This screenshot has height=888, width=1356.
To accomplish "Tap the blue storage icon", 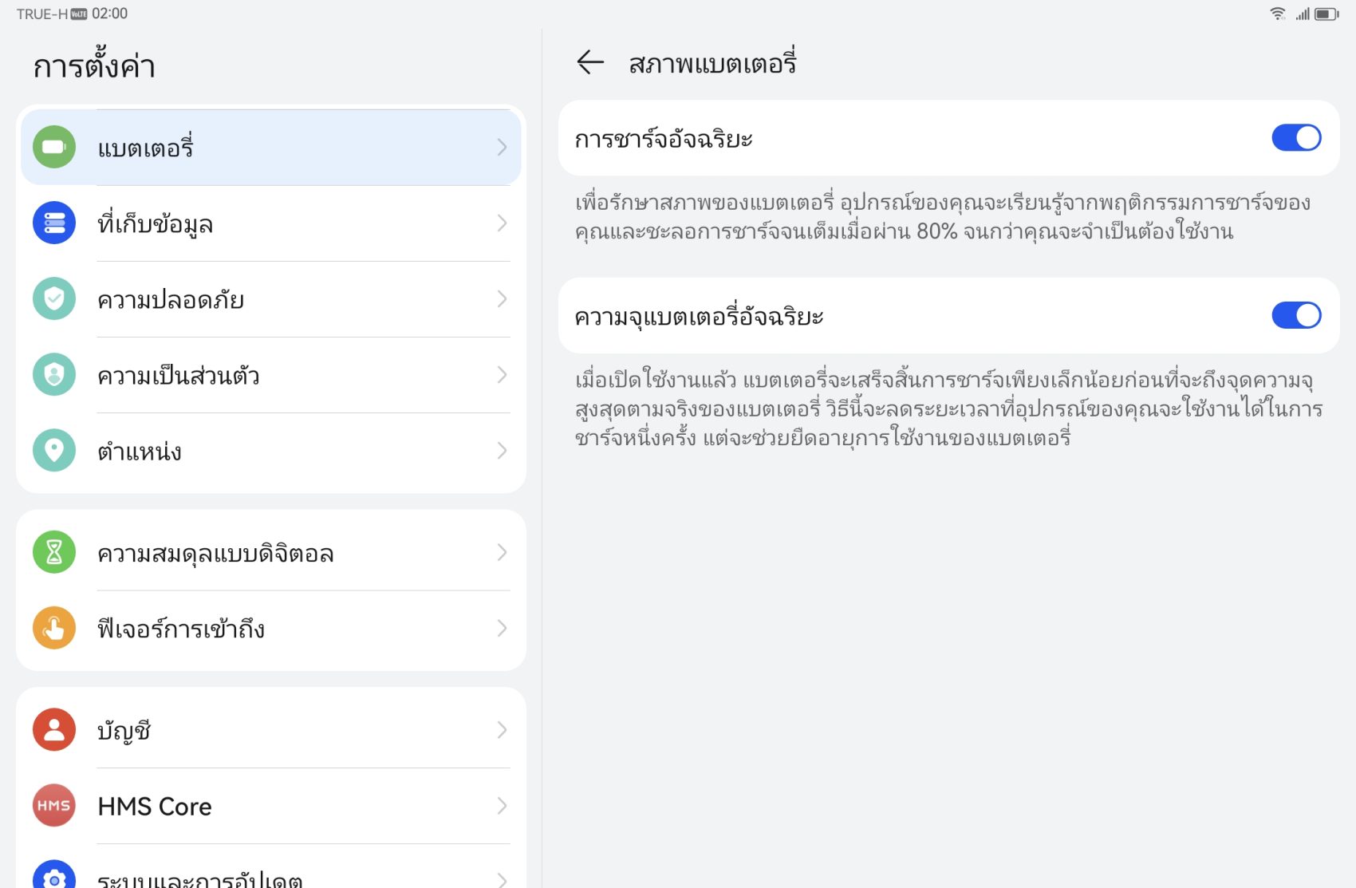I will 54,223.
